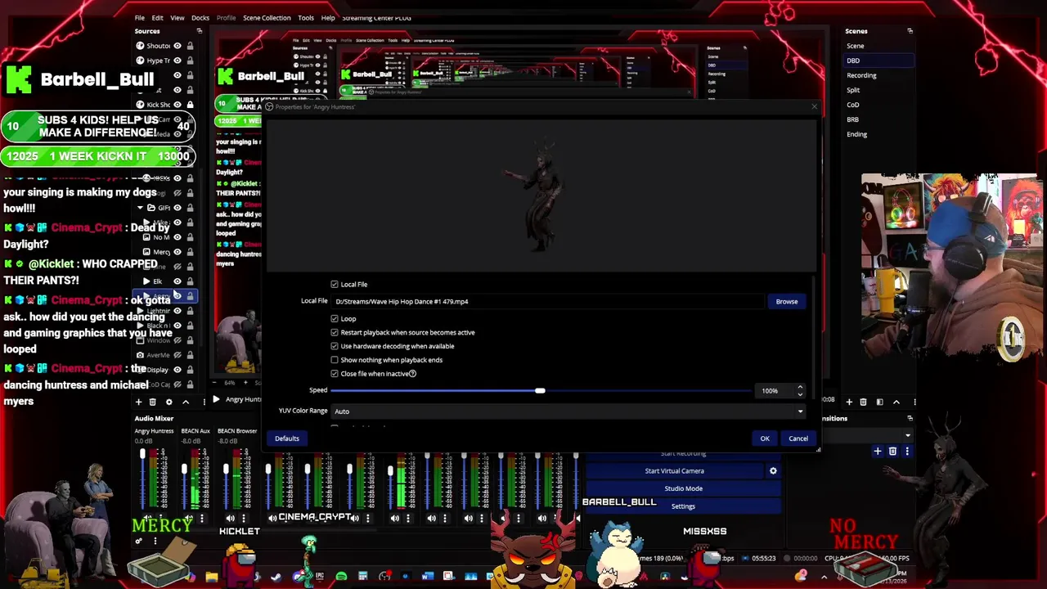The image size is (1047, 589).
Task: Click the Local File path field
Action: 548,302
